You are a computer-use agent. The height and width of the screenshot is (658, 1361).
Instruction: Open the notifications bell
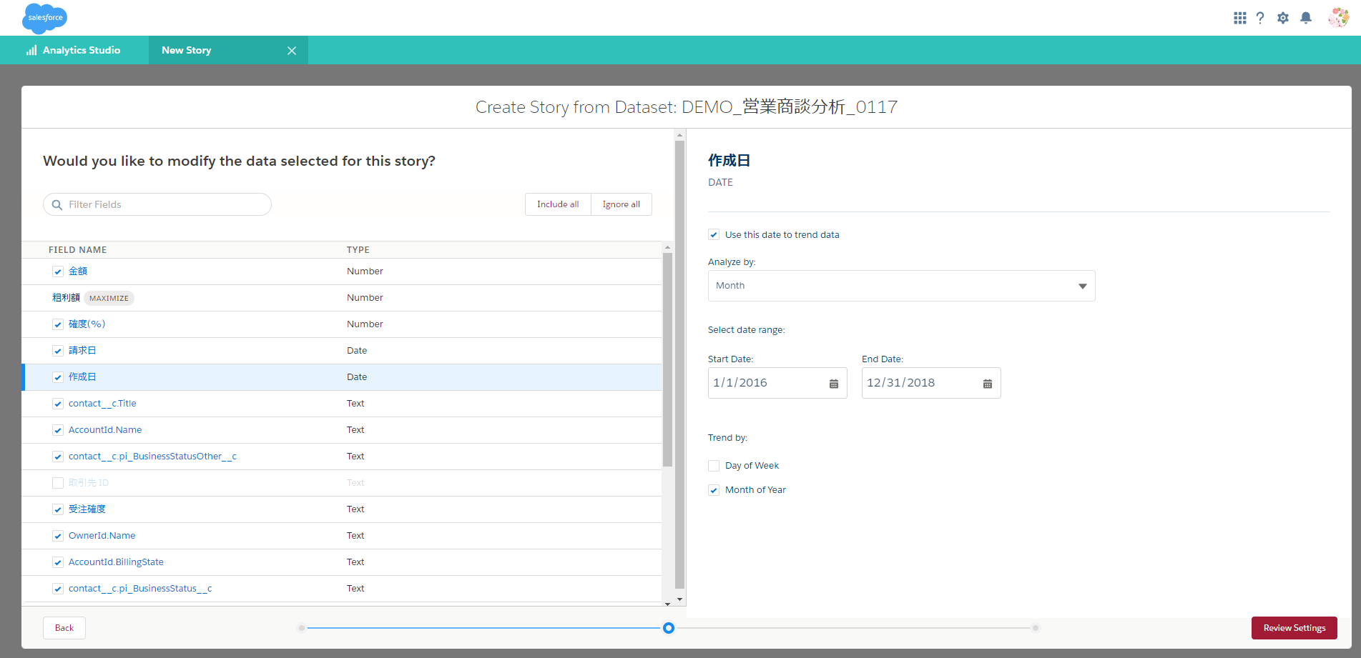(x=1306, y=18)
